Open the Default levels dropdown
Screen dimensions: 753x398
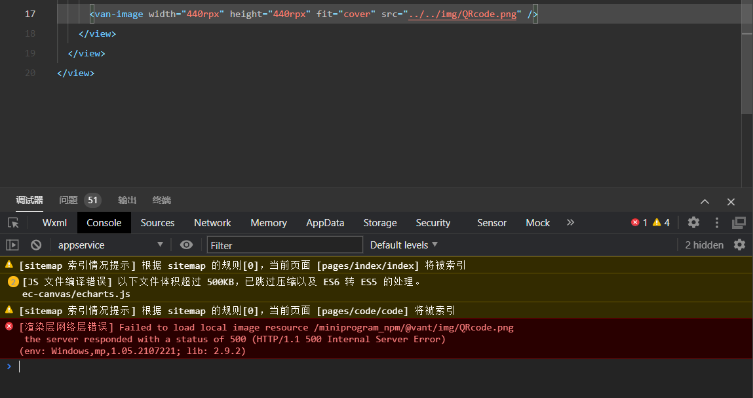pyautogui.click(x=403, y=245)
